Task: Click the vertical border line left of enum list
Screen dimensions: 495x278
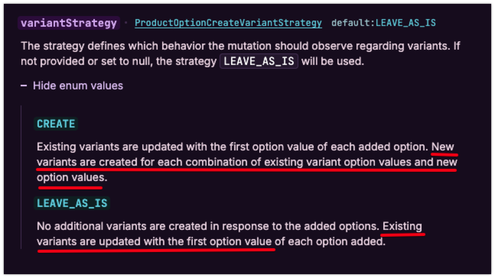Action: (21, 176)
